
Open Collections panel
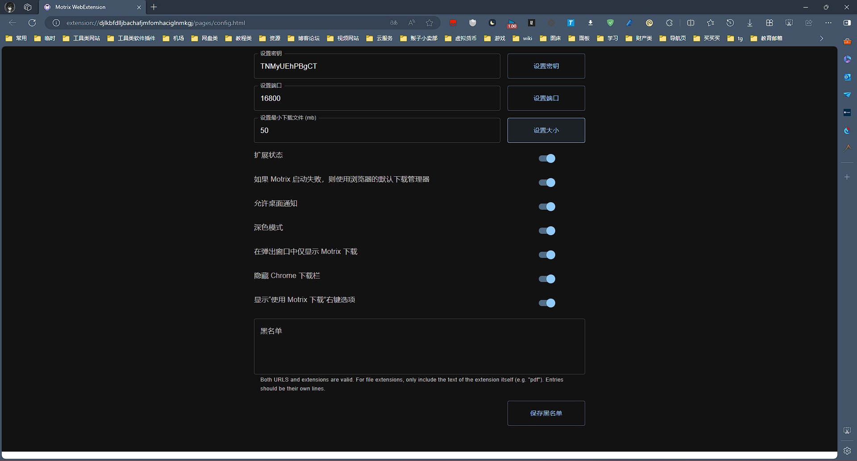click(x=770, y=23)
